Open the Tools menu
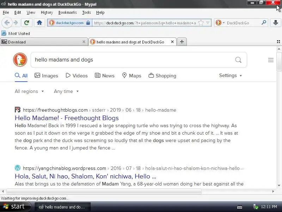Screen dimensions: 282x212 click(86, 12)
